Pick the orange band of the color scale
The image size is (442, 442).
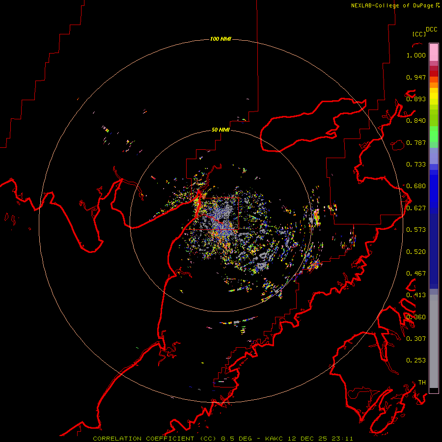434,85
